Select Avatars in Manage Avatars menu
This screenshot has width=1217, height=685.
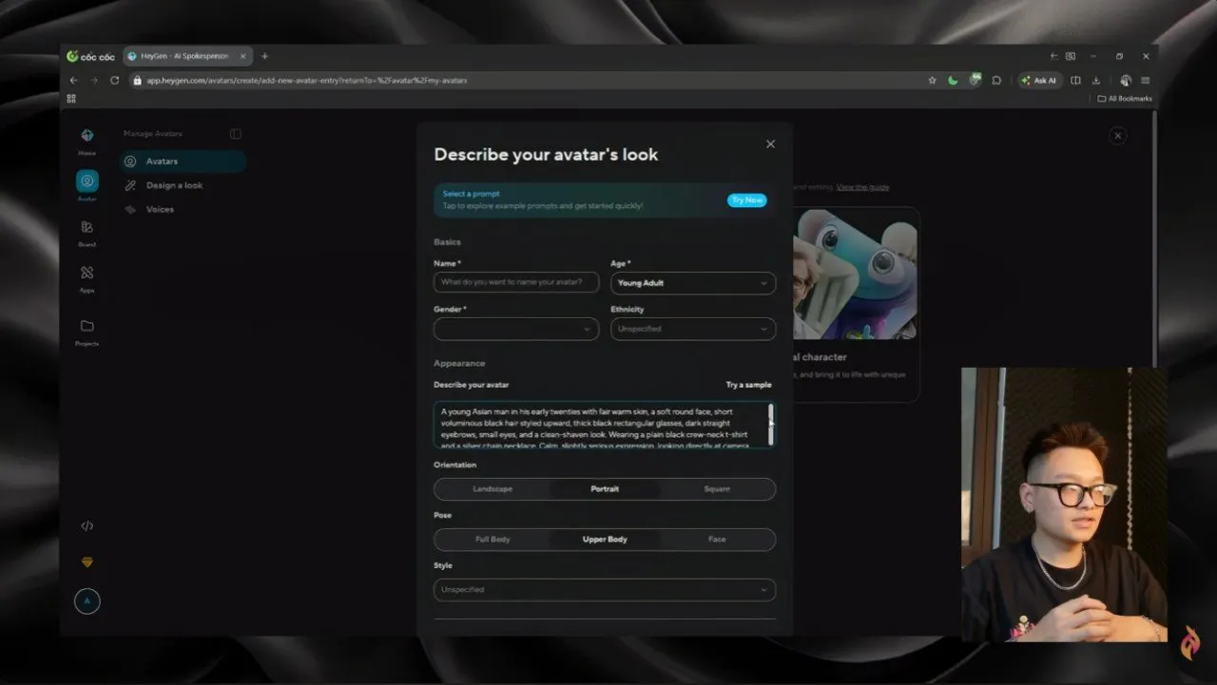pyautogui.click(x=183, y=162)
